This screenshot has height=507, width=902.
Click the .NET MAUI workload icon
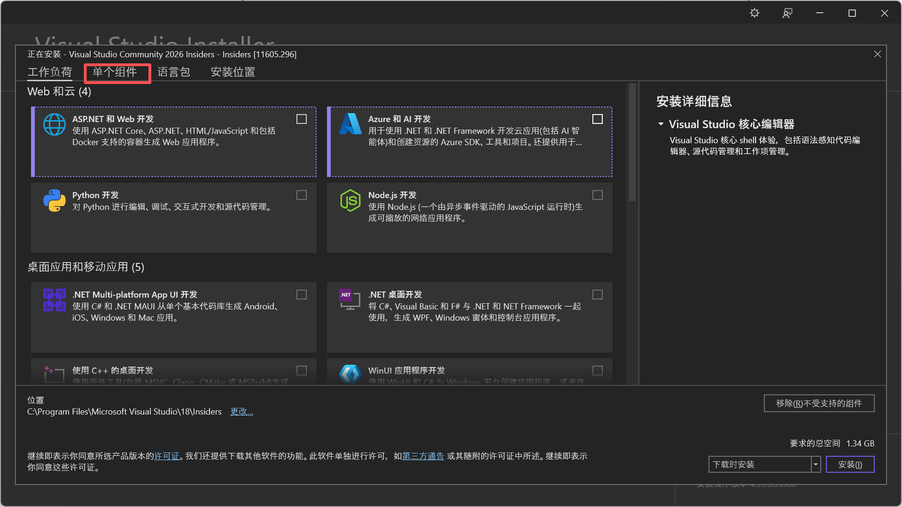(x=54, y=300)
